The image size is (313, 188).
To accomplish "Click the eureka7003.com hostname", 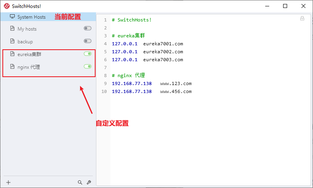I will pos(163,60).
